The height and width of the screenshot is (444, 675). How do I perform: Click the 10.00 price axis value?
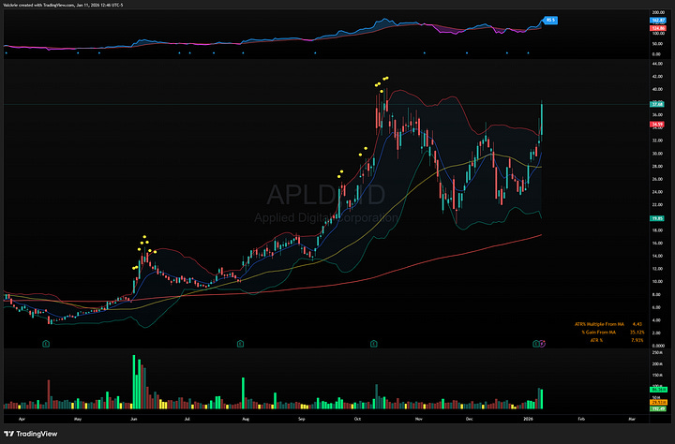[657, 281]
